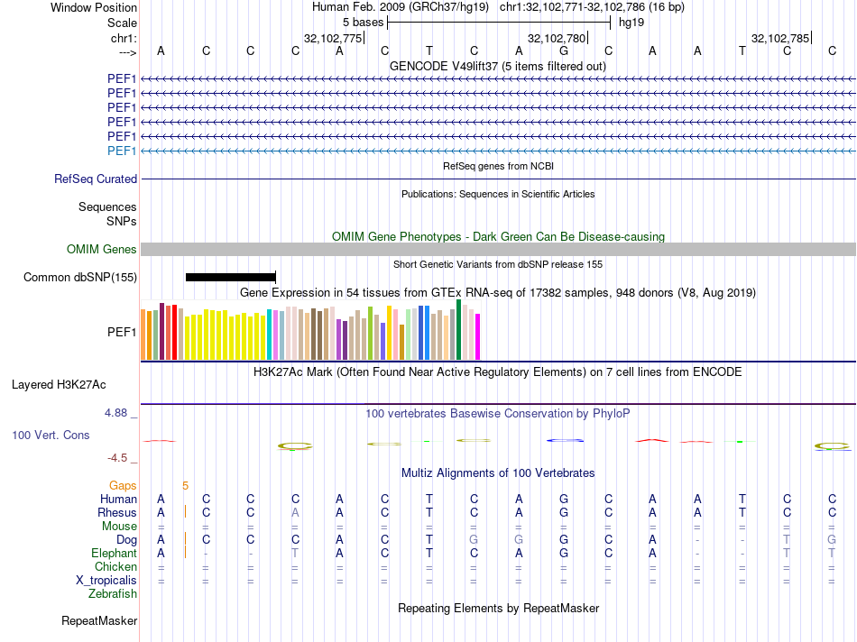Screen dimensions: 857x642
Task: Click the OMIM Genes track label
Action: point(101,249)
